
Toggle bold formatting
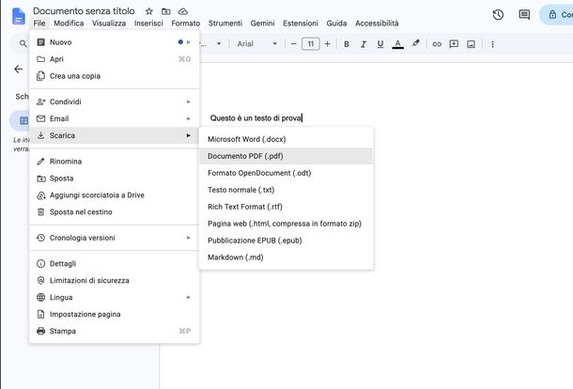tap(347, 44)
